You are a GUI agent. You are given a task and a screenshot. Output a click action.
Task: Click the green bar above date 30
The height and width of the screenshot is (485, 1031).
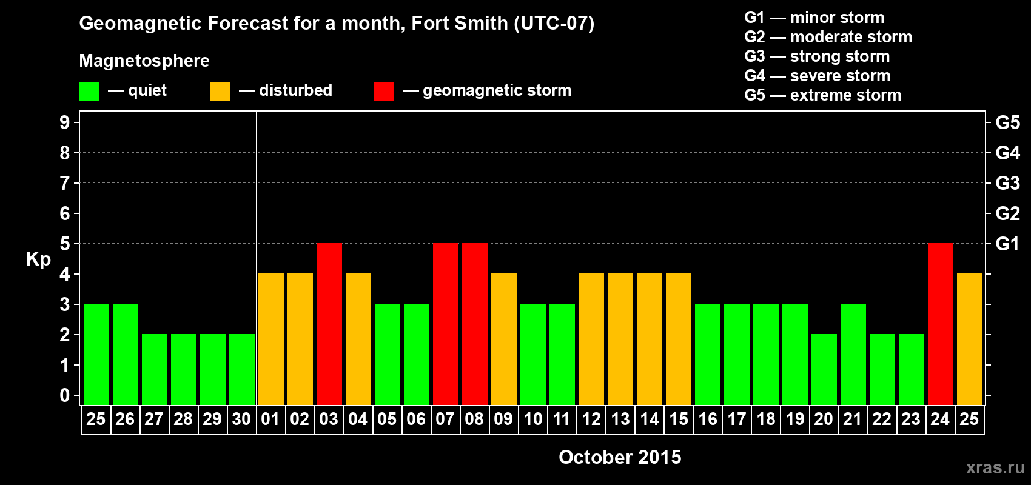click(x=241, y=370)
